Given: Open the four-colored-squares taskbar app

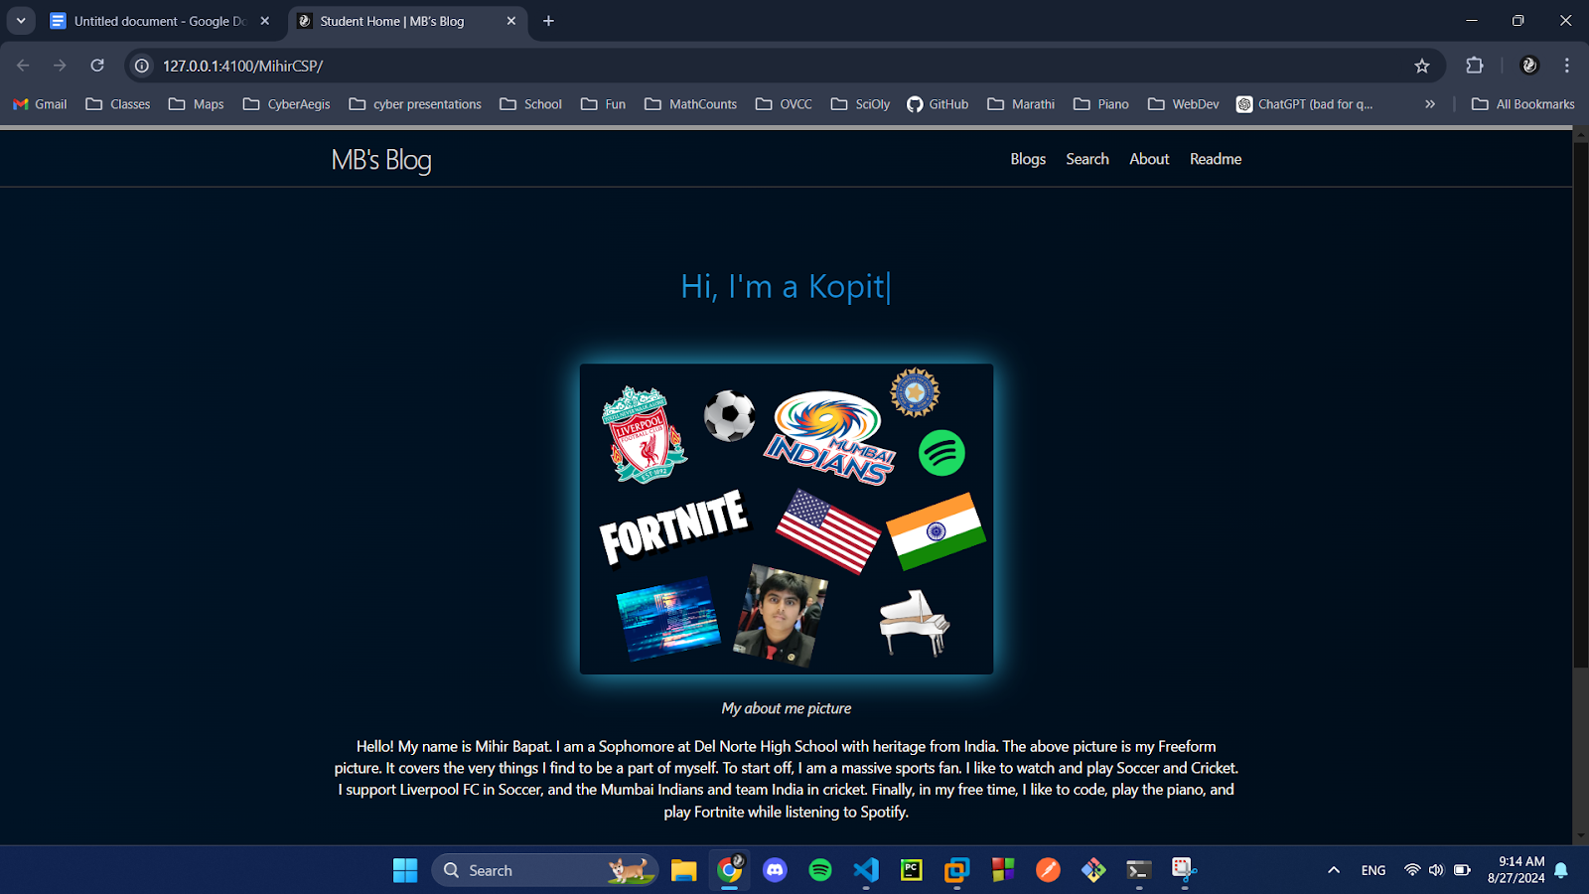Looking at the screenshot, I should click(1003, 870).
